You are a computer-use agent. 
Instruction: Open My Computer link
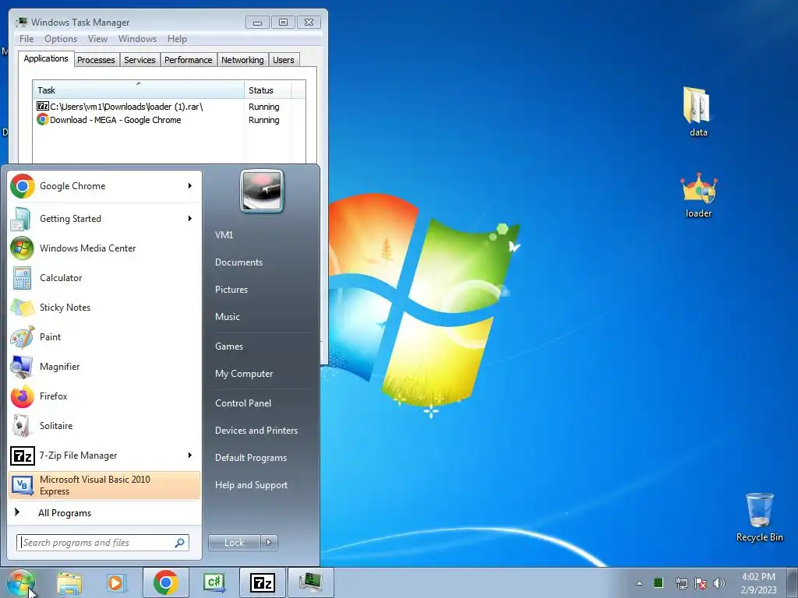244,374
